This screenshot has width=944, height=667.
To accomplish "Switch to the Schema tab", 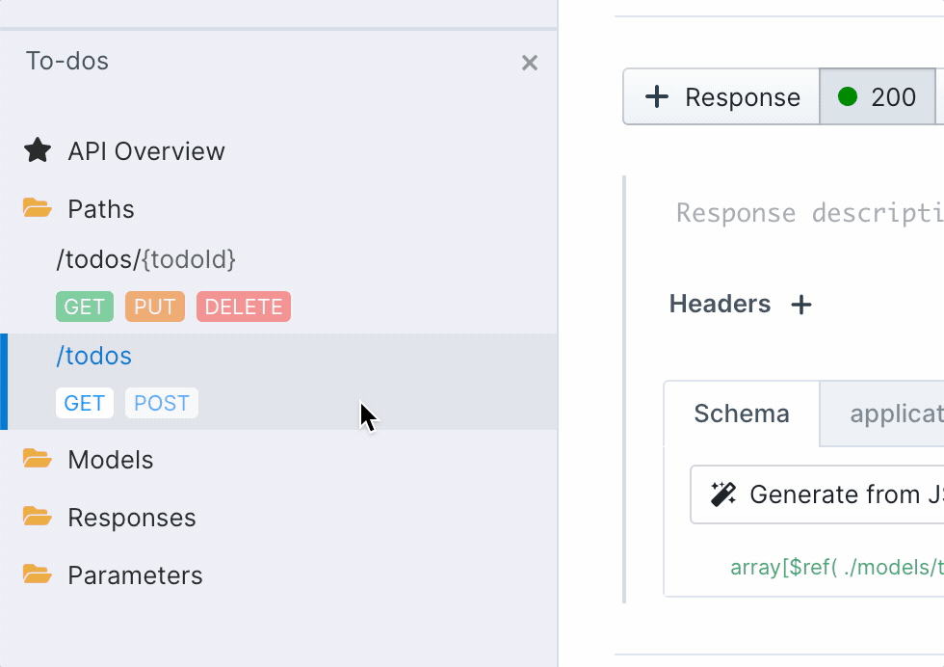I will (742, 414).
